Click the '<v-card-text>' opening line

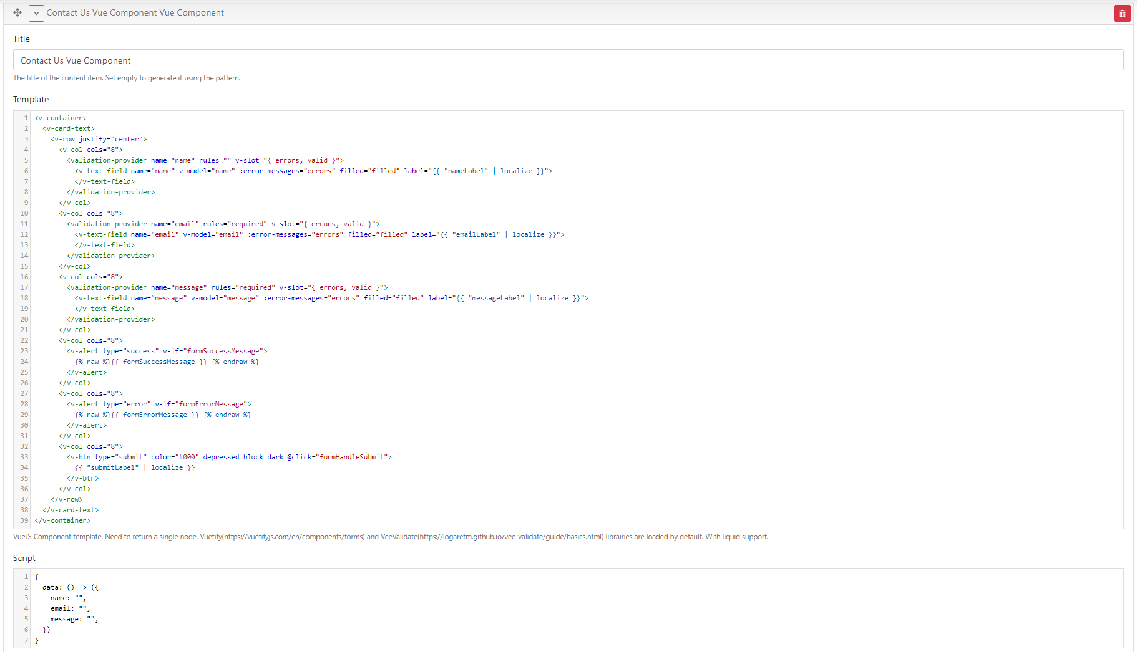69,128
